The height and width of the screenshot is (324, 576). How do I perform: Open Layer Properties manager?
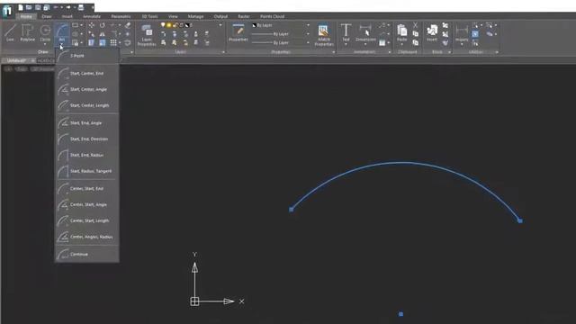point(147,35)
